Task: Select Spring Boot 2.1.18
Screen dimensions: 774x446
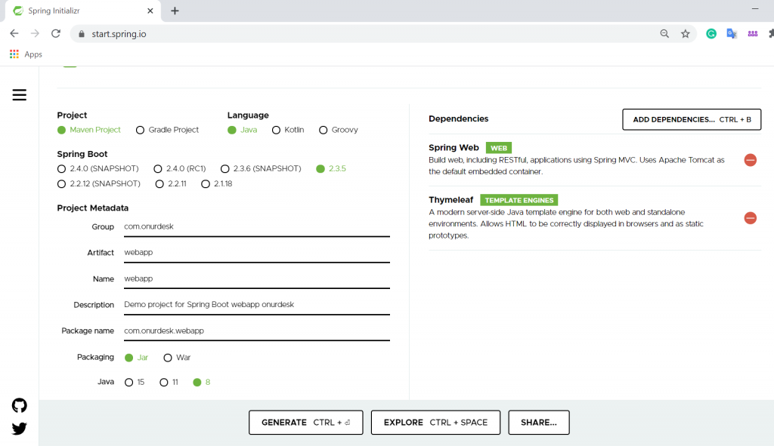Action: pos(217,184)
